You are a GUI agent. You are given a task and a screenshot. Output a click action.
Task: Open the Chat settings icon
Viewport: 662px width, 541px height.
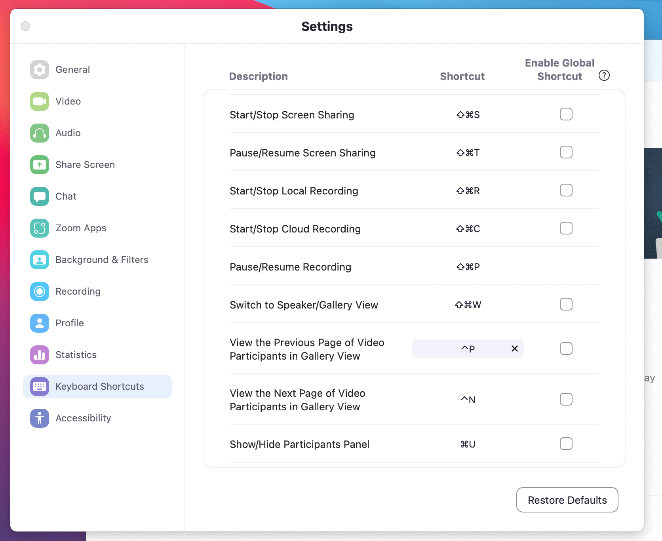point(39,196)
